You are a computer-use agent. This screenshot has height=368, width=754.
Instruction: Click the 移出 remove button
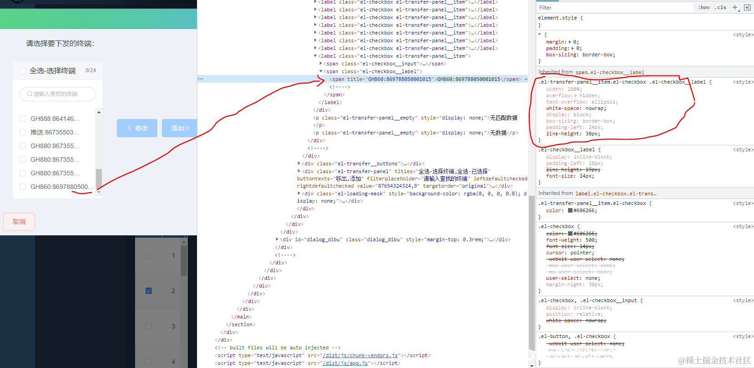pos(137,128)
